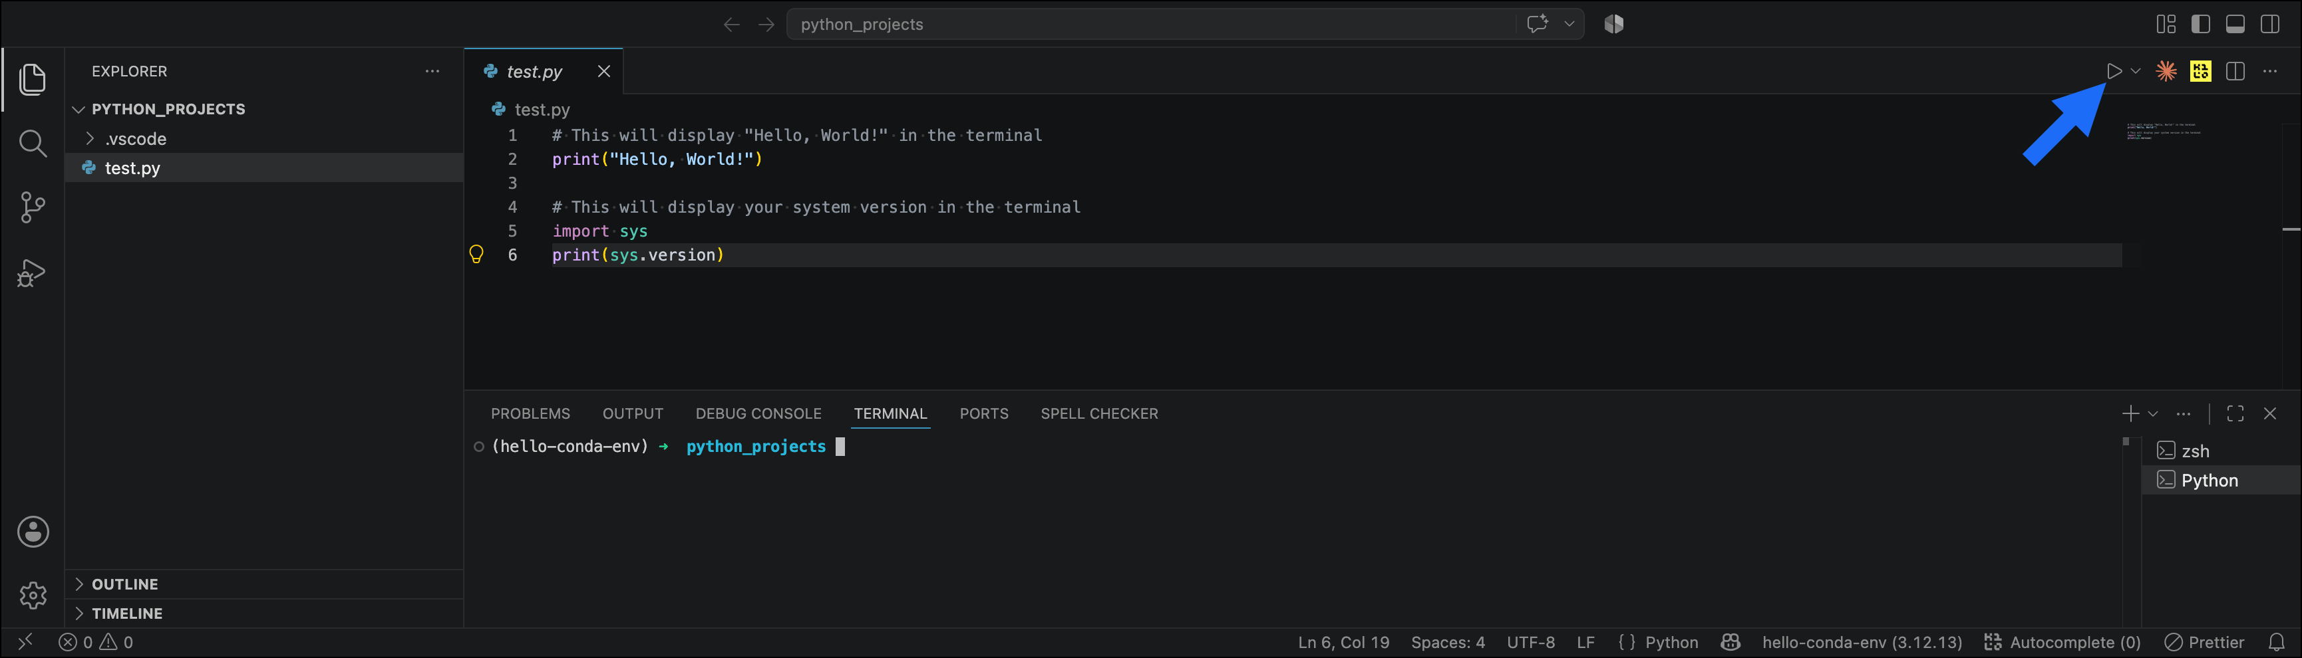This screenshot has width=2302, height=658.
Task: Open run options dropdown beside play button
Action: [x=2136, y=71]
